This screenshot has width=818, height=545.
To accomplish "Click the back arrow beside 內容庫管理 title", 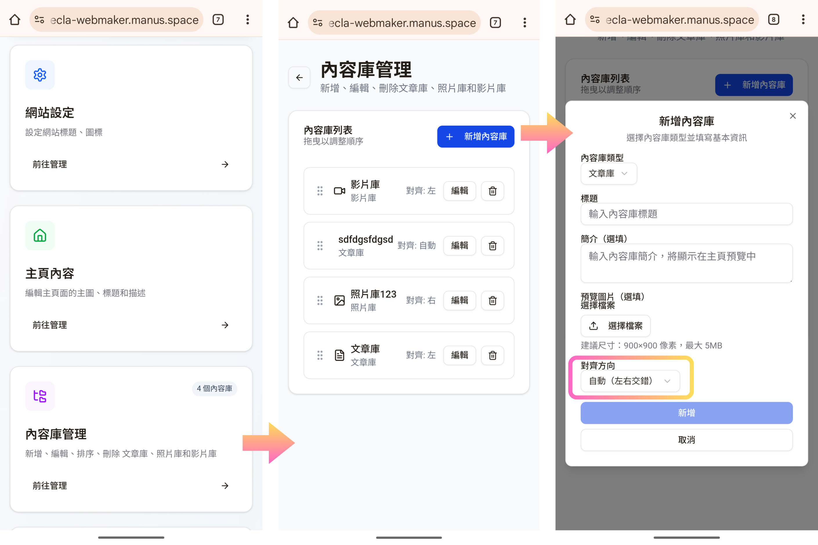I will coord(299,77).
